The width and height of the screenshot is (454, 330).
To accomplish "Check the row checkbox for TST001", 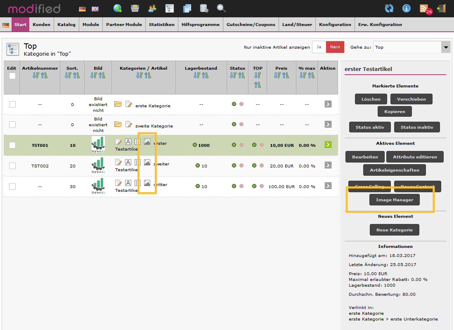I will pyautogui.click(x=12, y=145).
